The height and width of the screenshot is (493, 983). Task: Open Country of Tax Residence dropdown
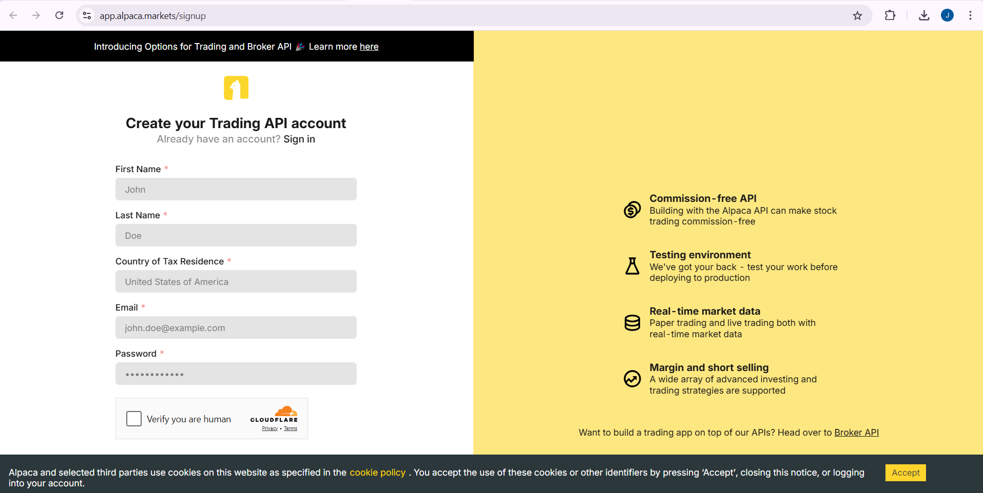[x=236, y=281]
